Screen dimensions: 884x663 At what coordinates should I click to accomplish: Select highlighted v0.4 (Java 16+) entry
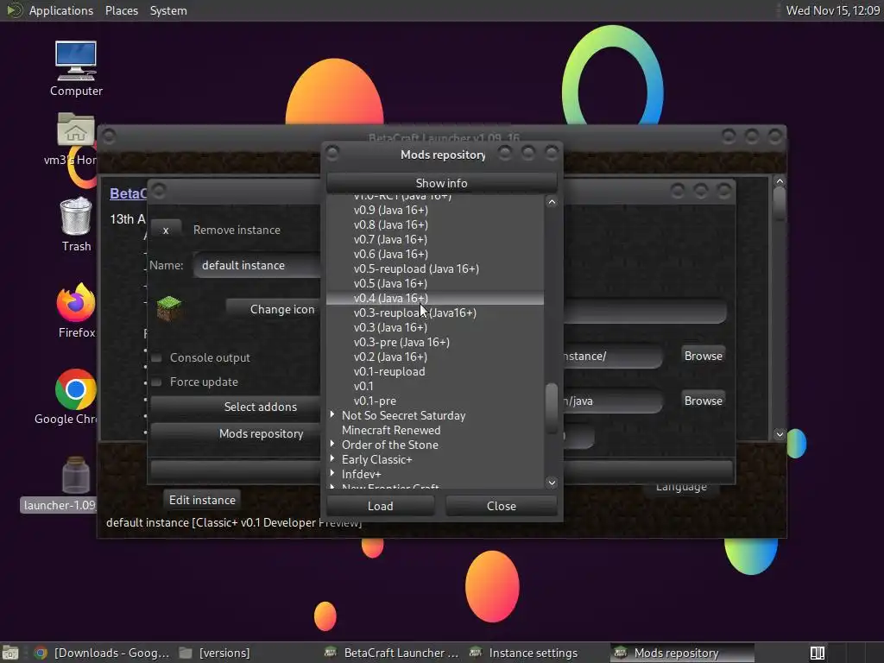pyautogui.click(x=435, y=298)
